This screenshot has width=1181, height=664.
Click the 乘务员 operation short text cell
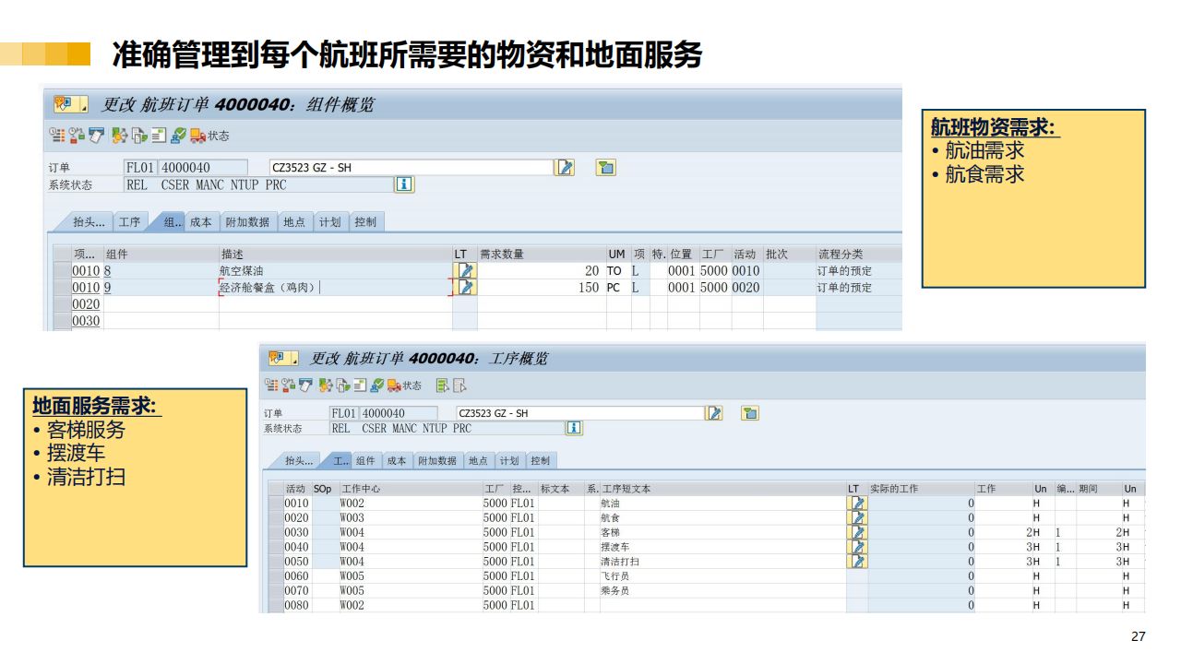722,590
